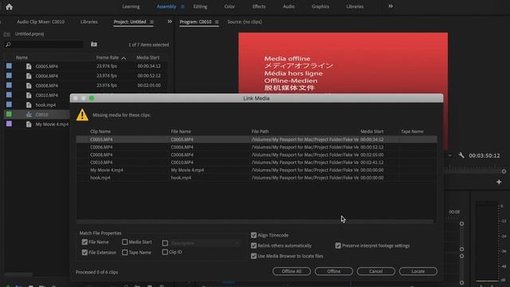Switch to the Audio workspace
This screenshot has width=510, height=287.
[x=288, y=6]
